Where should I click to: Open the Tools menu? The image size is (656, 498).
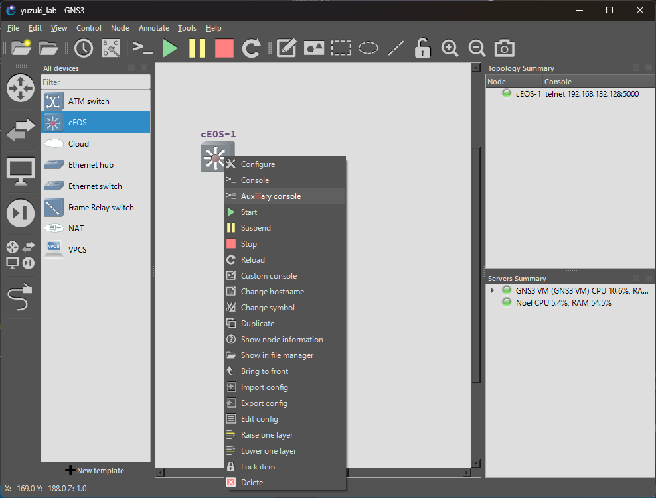[x=187, y=28]
